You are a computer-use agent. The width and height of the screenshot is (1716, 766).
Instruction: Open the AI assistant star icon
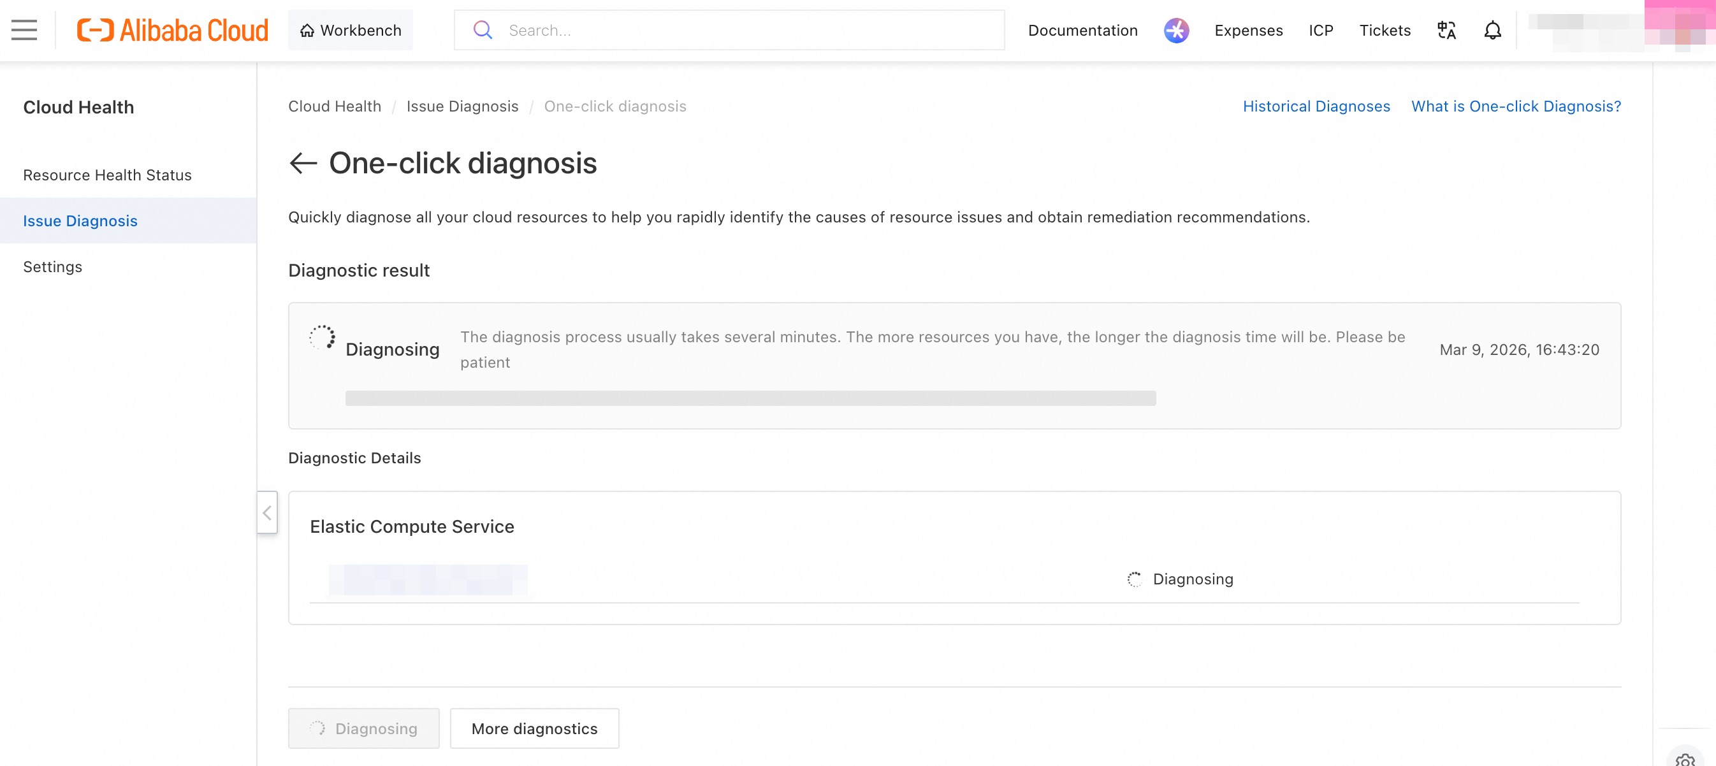[1175, 30]
